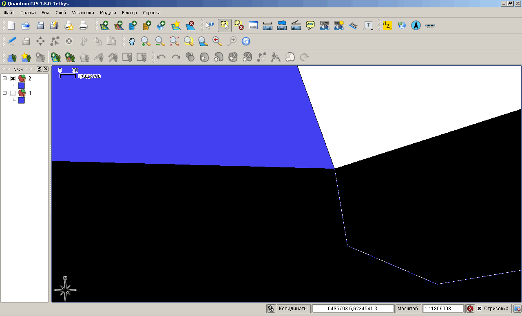The height and width of the screenshot is (316, 522).
Task: Open the Text Annotation tool dropdown arrow
Action: [x=372, y=29]
